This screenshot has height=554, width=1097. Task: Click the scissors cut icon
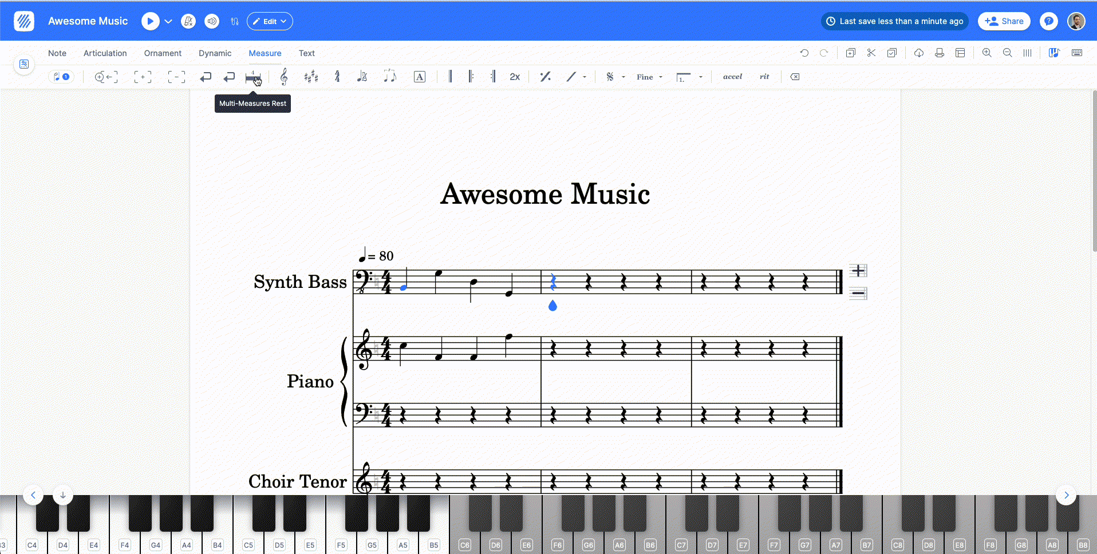tap(871, 53)
